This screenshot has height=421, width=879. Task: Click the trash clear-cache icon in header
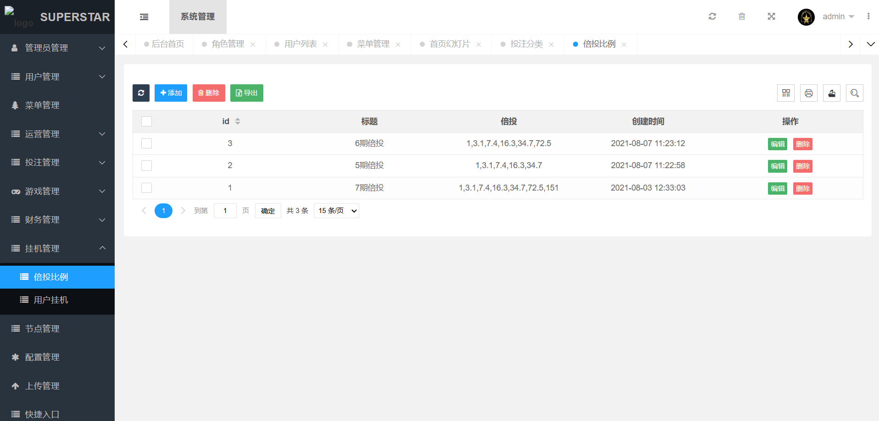[x=742, y=16]
